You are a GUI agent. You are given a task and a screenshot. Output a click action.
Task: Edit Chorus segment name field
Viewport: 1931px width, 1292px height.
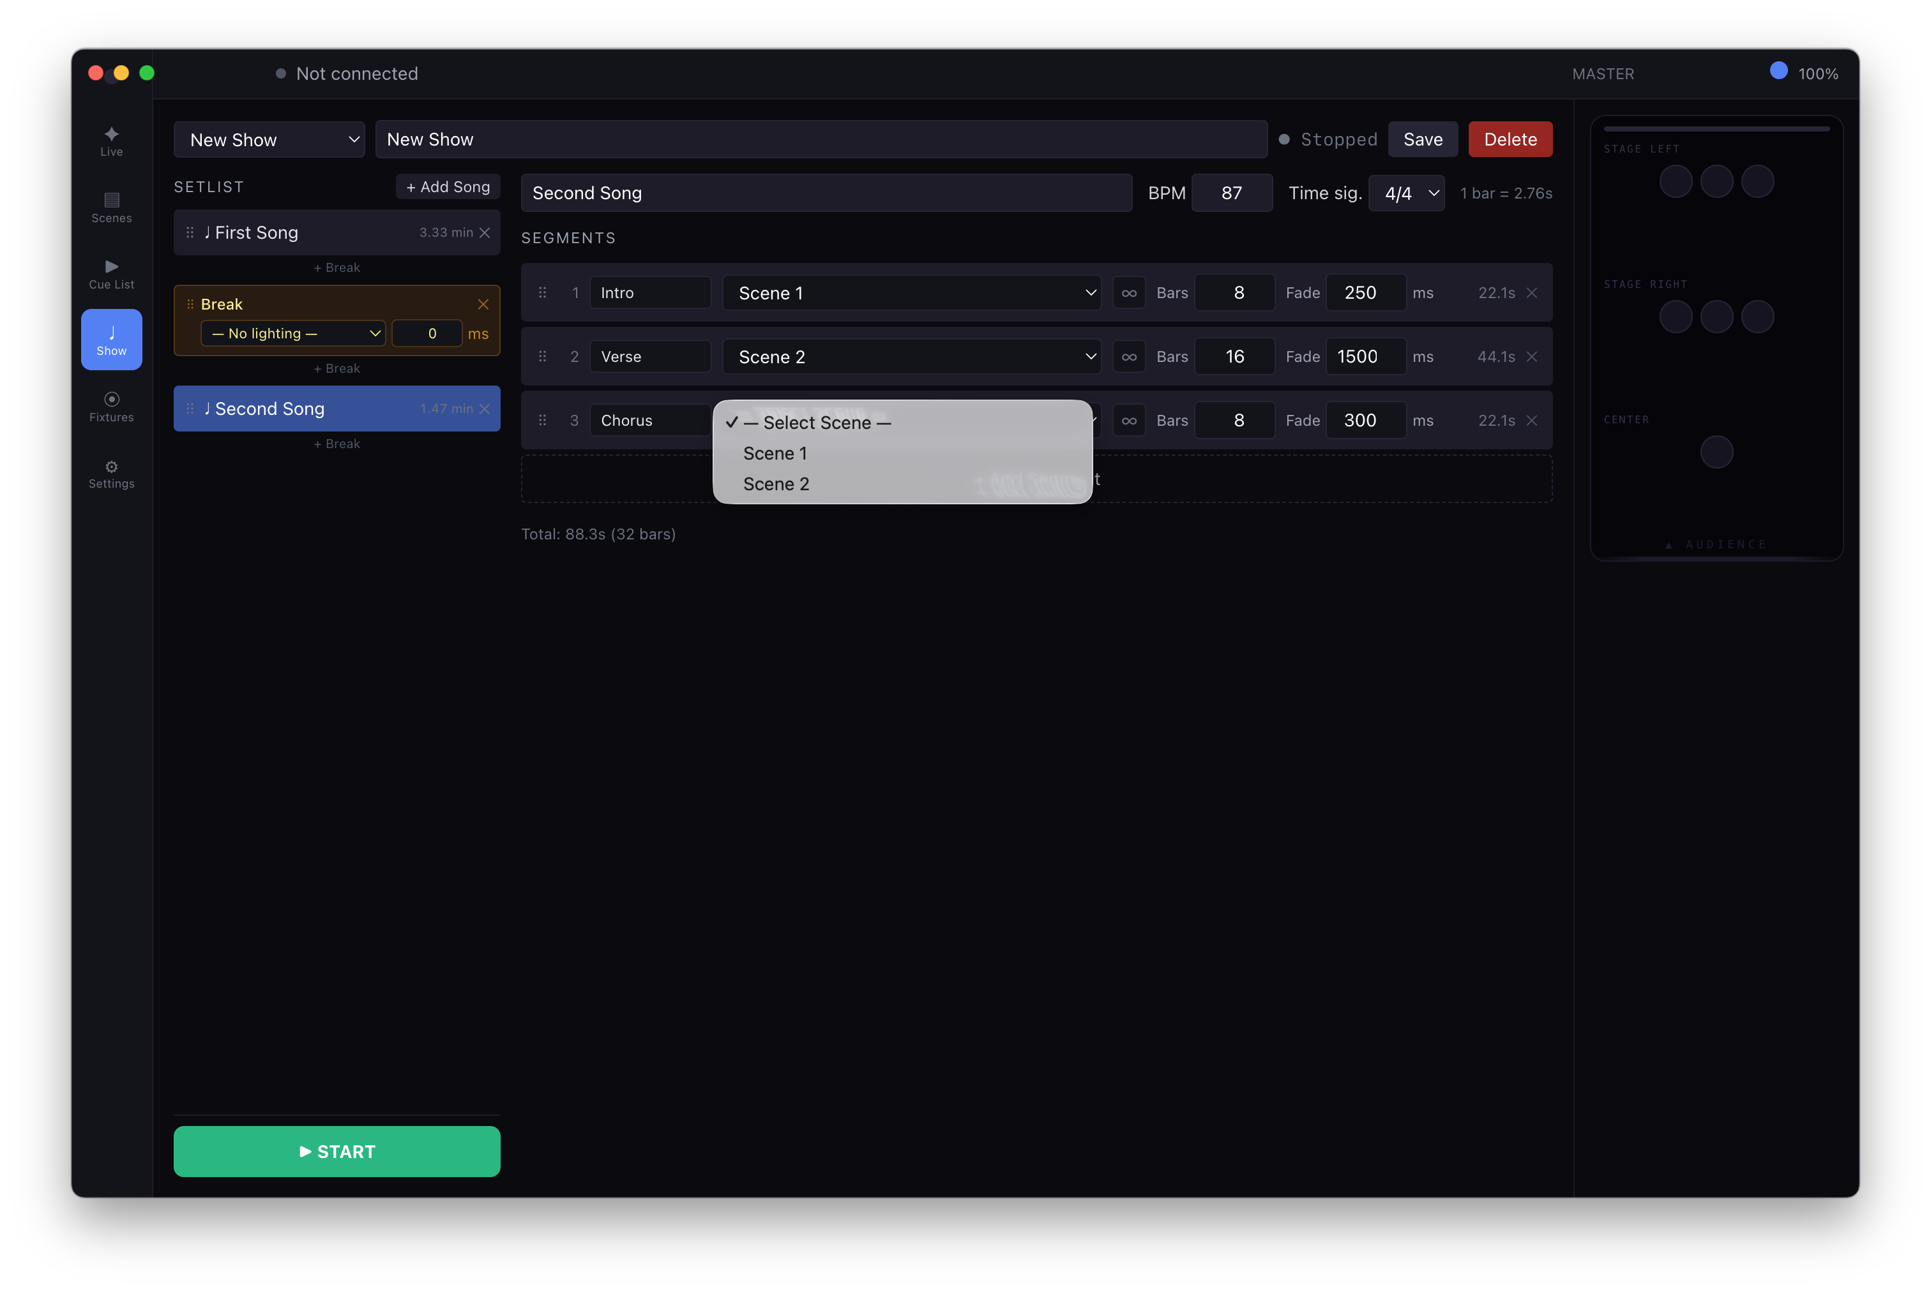click(x=649, y=420)
